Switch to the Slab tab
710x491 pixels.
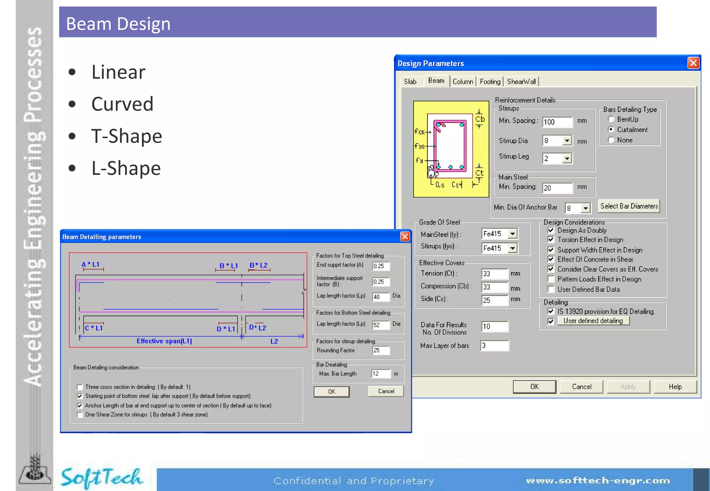(x=410, y=82)
